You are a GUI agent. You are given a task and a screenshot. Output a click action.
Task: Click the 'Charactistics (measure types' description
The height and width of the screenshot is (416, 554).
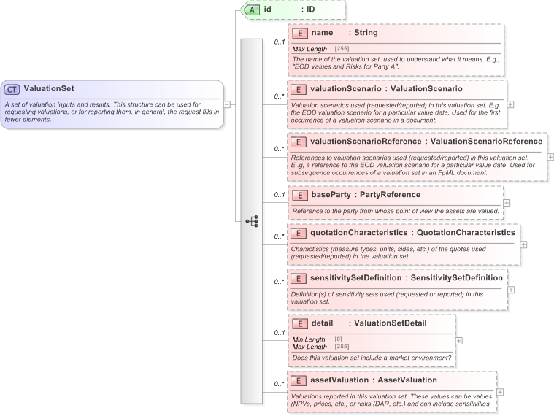tap(388, 253)
